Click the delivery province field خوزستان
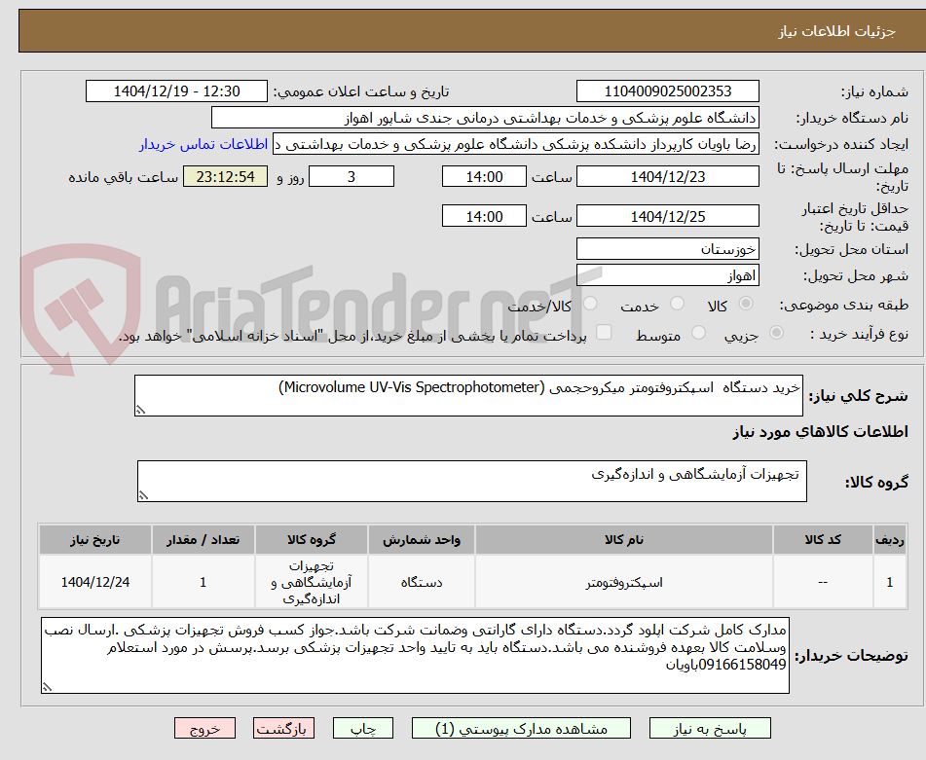The image size is (926, 760). click(667, 249)
